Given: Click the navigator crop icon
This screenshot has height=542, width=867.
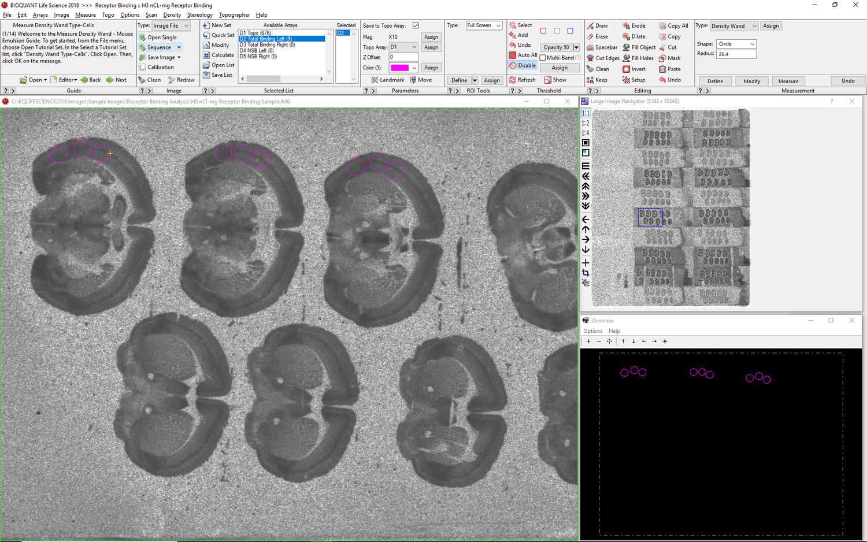Looking at the screenshot, I should click(586, 273).
